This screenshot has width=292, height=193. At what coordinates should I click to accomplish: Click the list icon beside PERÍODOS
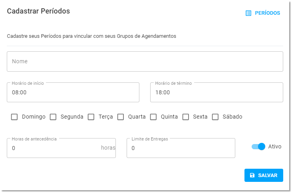point(248,13)
